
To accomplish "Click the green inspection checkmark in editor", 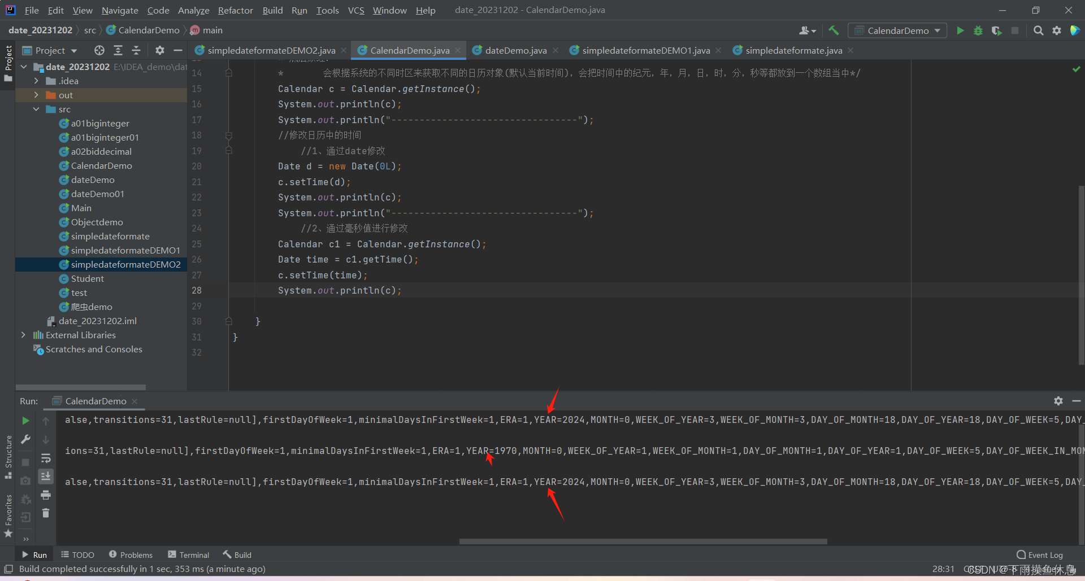I will click(x=1076, y=69).
